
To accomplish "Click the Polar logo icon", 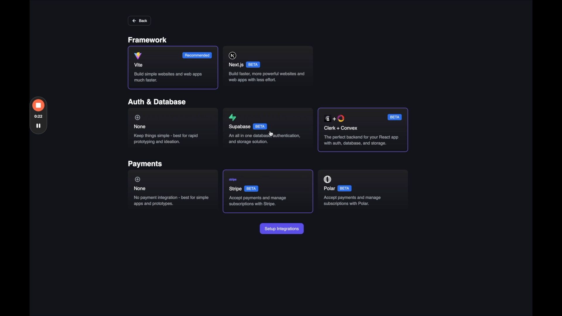I will coord(327,179).
